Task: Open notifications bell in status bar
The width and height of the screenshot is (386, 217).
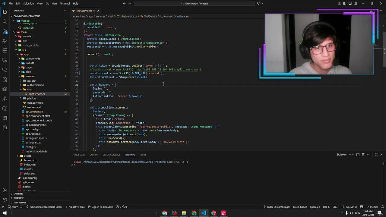Action: coord(382,207)
